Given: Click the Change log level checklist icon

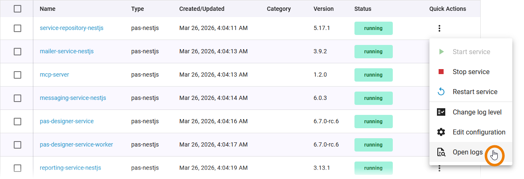Looking at the screenshot, I should (x=441, y=112).
